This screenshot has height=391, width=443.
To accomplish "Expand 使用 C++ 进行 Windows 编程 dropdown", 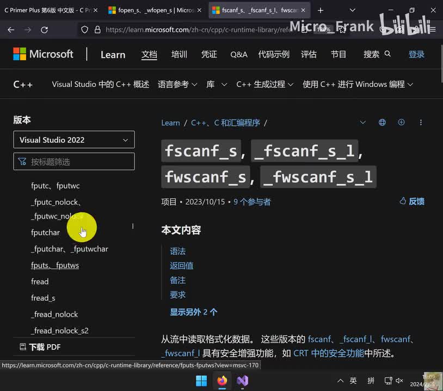I will point(358,84).
